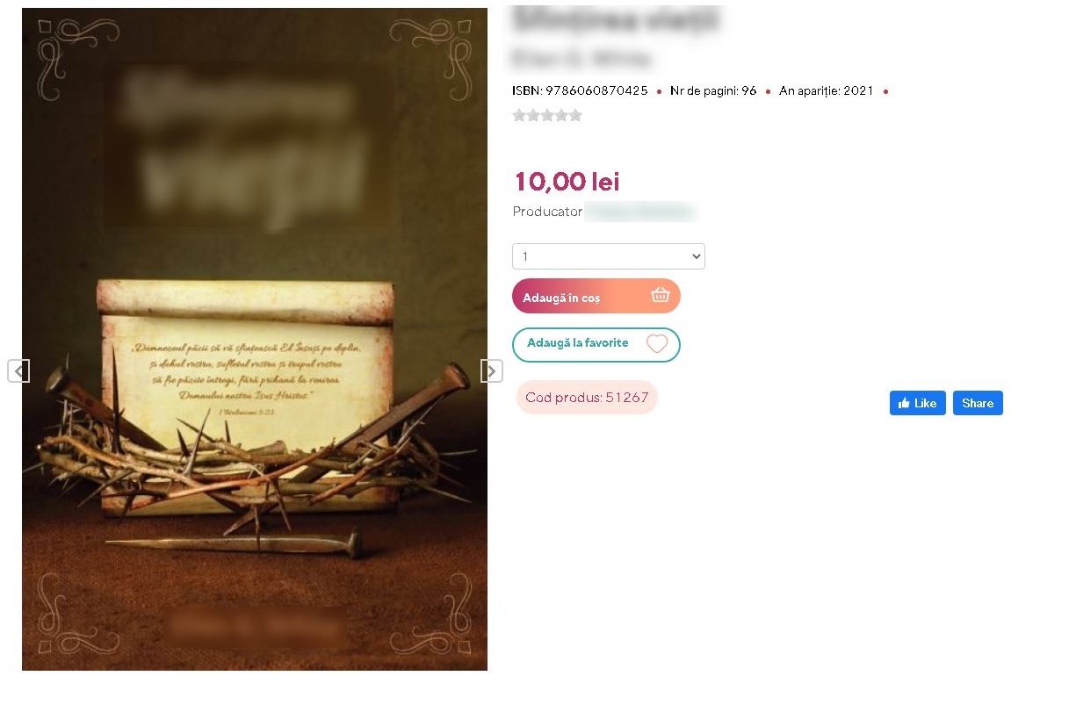Click the Adaugă la favorite button
This screenshot has width=1069, height=719.
pyautogui.click(x=596, y=344)
